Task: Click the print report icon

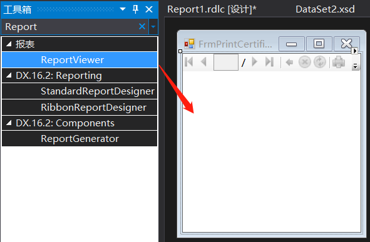Action: [x=339, y=62]
